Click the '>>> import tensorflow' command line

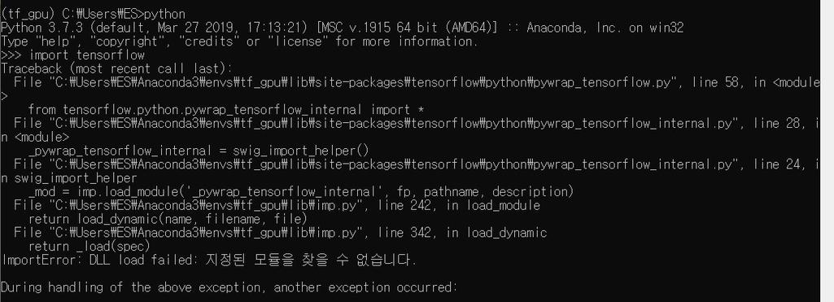coord(73,55)
